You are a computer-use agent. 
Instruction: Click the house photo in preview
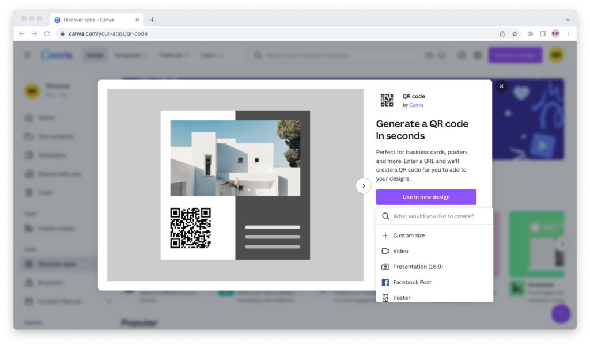click(235, 158)
